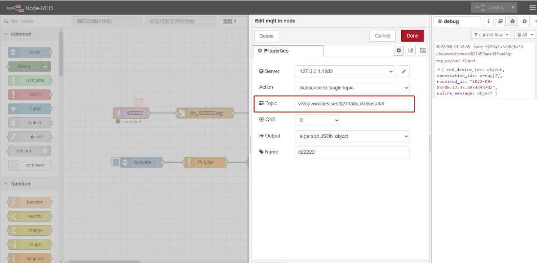Select the switch node in palette
The height and width of the screenshot is (263, 537).
pyautogui.click(x=29, y=216)
